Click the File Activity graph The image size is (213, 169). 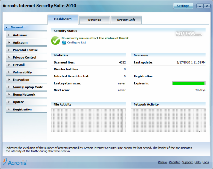(x=88, y=120)
